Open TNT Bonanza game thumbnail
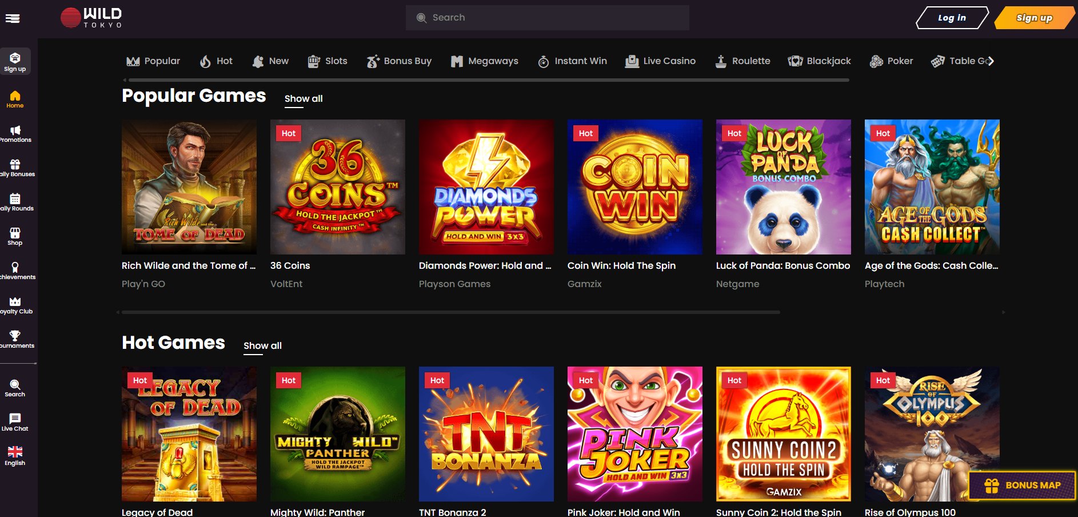The height and width of the screenshot is (517, 1078). click(486, 434)
